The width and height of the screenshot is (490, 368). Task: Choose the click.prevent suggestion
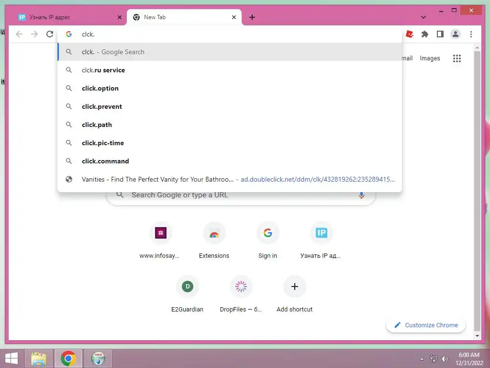point(230,106)
